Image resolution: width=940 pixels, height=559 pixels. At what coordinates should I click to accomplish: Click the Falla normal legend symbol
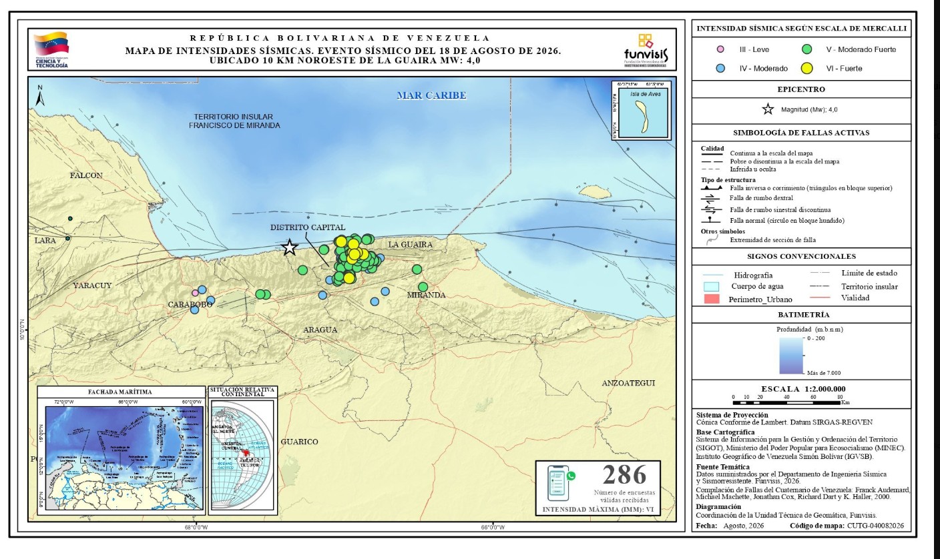710,219
